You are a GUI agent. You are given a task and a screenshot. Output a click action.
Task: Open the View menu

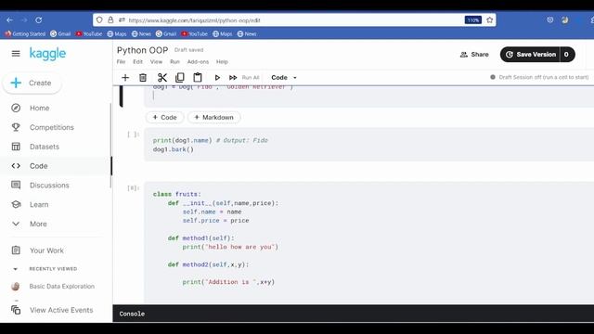(156, 62)
